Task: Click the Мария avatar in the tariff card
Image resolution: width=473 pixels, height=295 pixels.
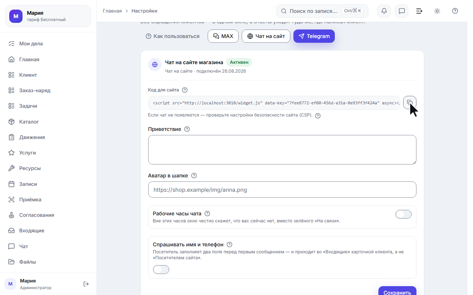Action: (16, 16)
